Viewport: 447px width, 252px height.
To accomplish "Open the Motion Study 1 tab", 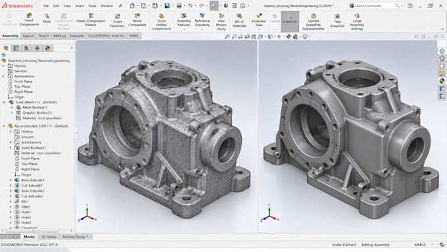I will pos(75,237).
